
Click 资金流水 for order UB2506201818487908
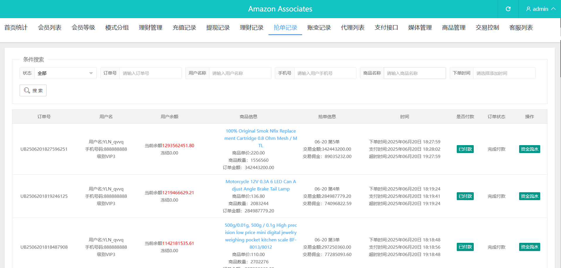click(529, 247)
